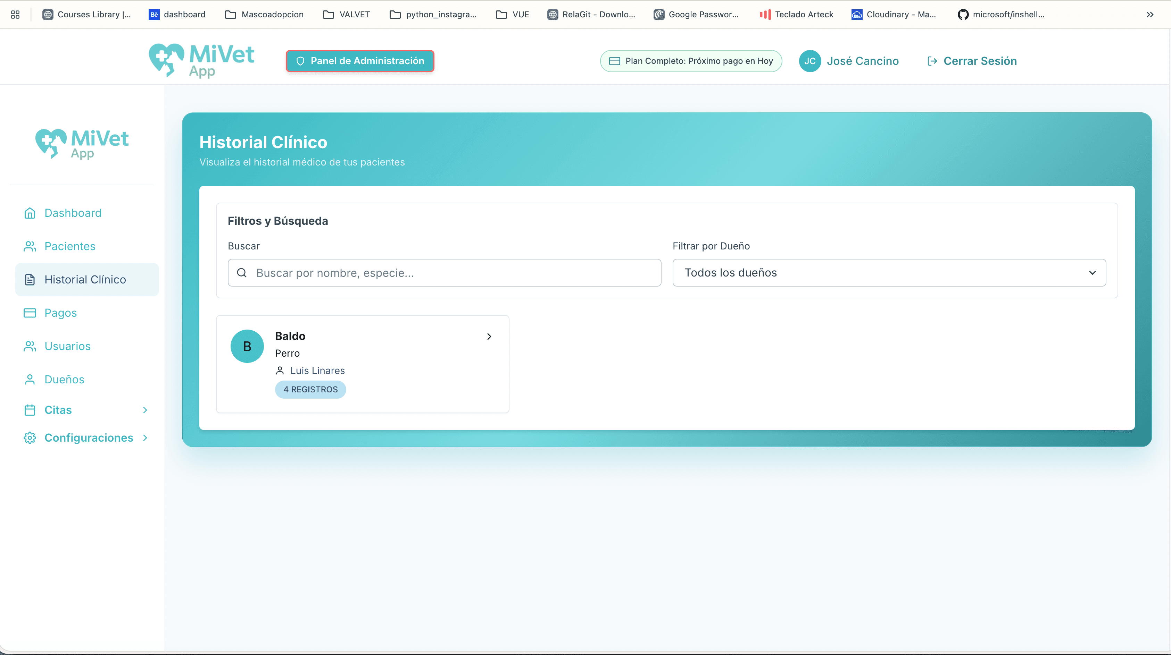Open Baldo's record via arrow chevron
The height and width of the screenshot is (655, 1171).
pyautogui.click(x=489, y=337)
